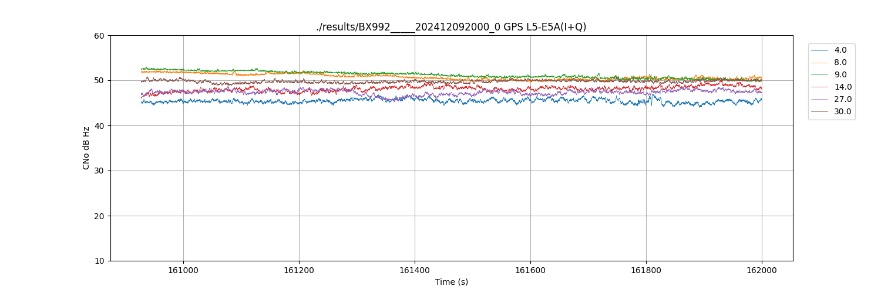Select the 9.0 label in the legend
881x293 pixels.
tap(840, 75)
